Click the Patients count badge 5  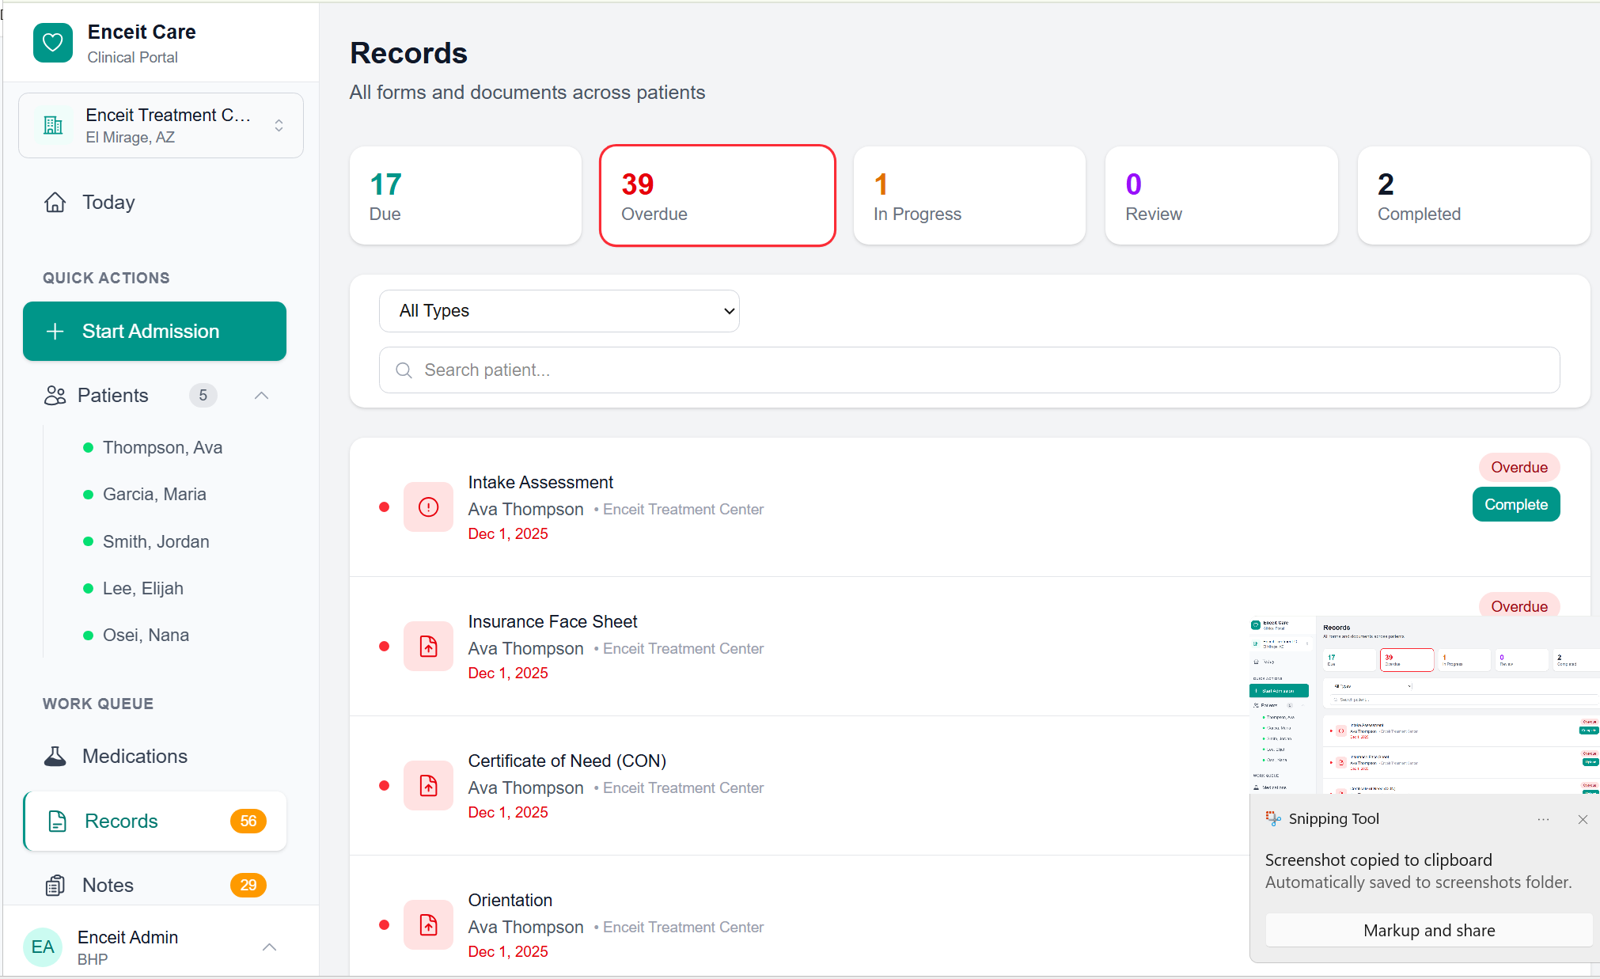[203, 396]
